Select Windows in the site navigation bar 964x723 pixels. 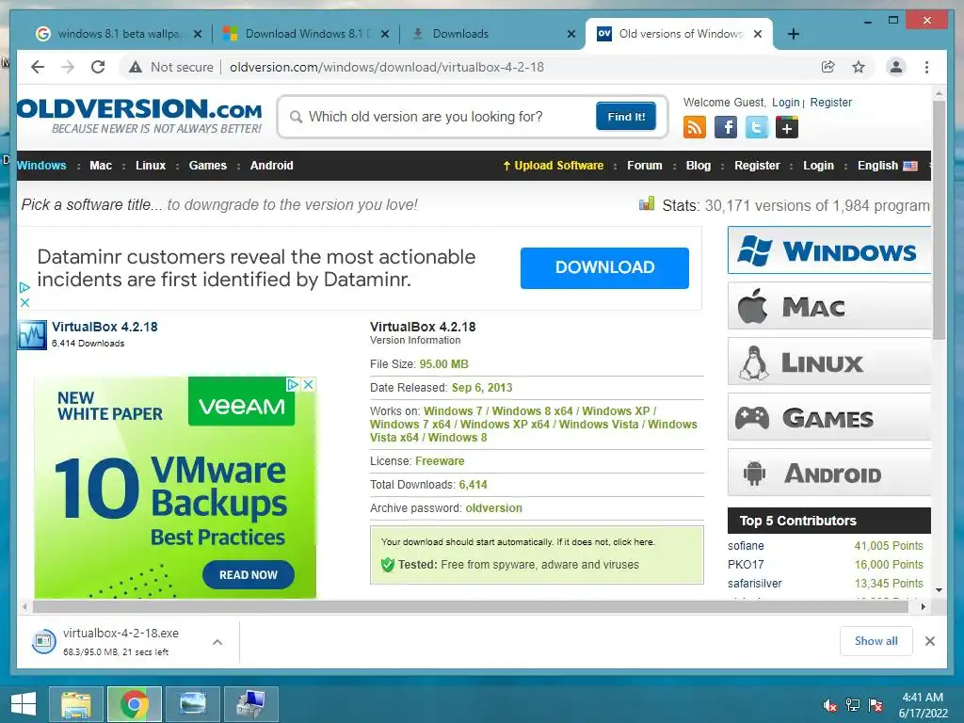[x=41, y=166]
